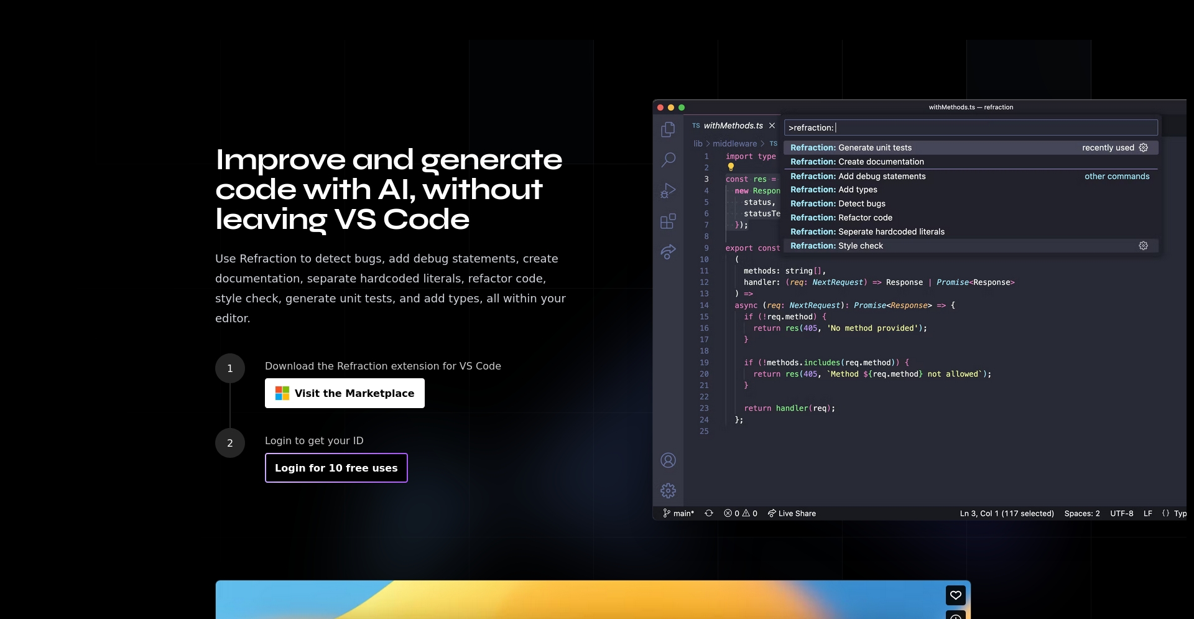Click gear icon next to recently used
The height and width of the screenshot is (619, 1194).
[1143, 147]
